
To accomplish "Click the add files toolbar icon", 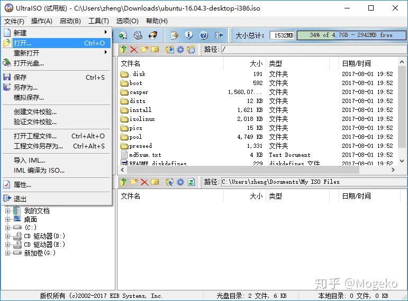I will (174, 35).
